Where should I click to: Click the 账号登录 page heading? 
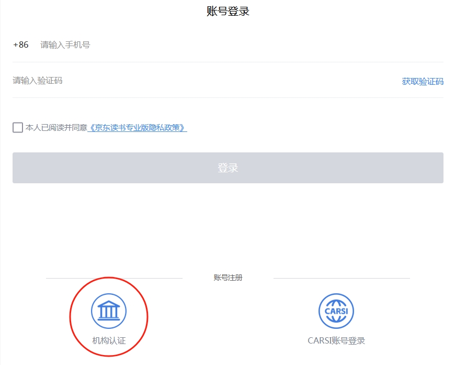tap(228, 11)
